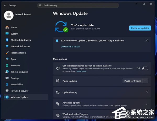Click the Update history clock icon

click(x=58, y=92)
